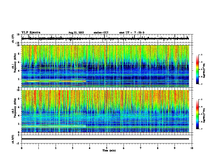Click the date label "Aug.22, 2023"
The height and width of the screenshot is (166, 216).
[76, 33]
